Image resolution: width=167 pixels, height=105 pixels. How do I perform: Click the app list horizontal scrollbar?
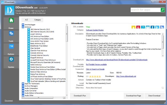[x=43, y=97]
